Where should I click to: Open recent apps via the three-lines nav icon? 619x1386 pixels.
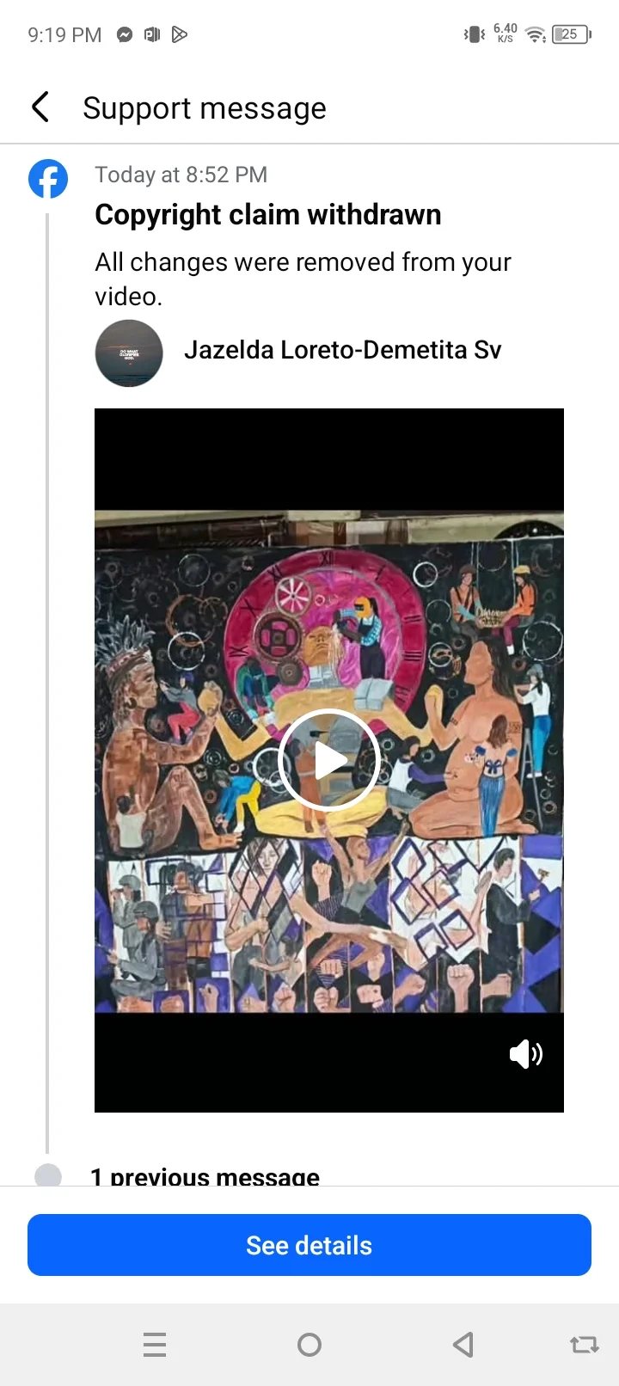155,1344
